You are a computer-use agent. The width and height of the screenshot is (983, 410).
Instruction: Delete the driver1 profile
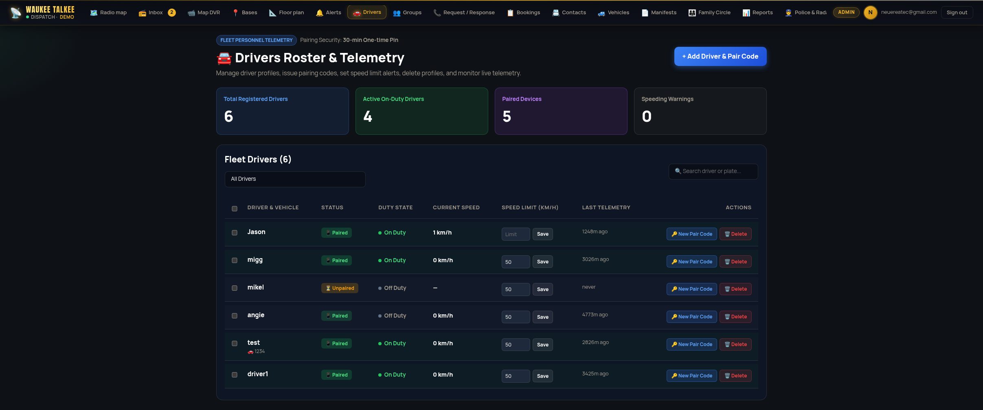click(x=735, y=376)
